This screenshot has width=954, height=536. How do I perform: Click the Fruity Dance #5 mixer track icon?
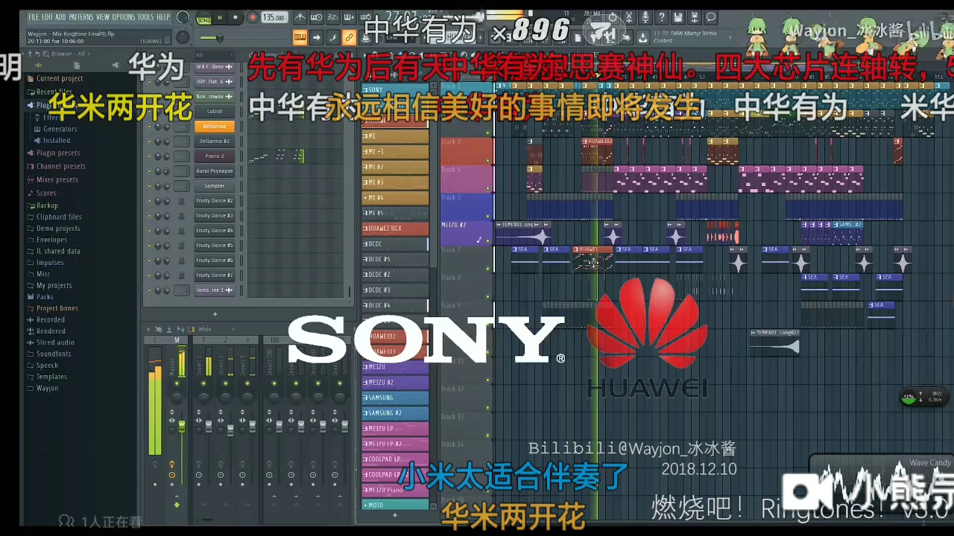[181, 246]
